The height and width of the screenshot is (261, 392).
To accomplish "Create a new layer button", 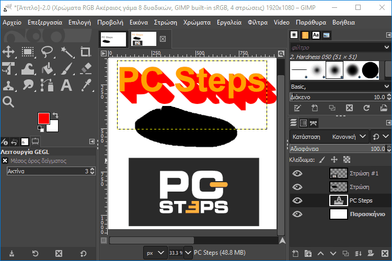I will [295, 254].
